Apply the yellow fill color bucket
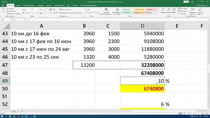 coord(38,13)
